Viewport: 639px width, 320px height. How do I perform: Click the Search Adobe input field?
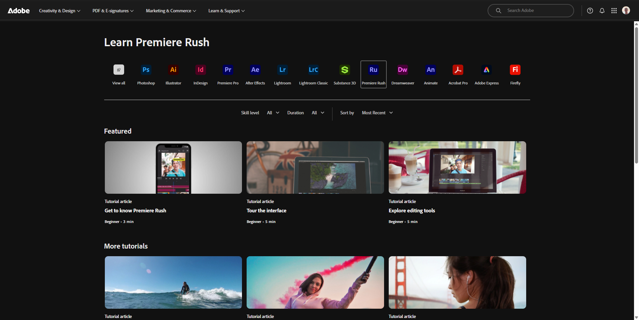coord(536,11)
